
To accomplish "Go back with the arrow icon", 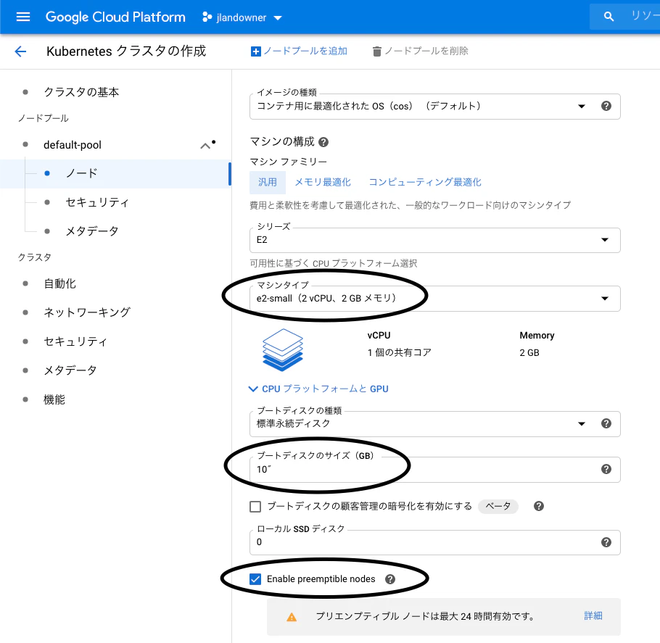I will [x=20, y=51].
